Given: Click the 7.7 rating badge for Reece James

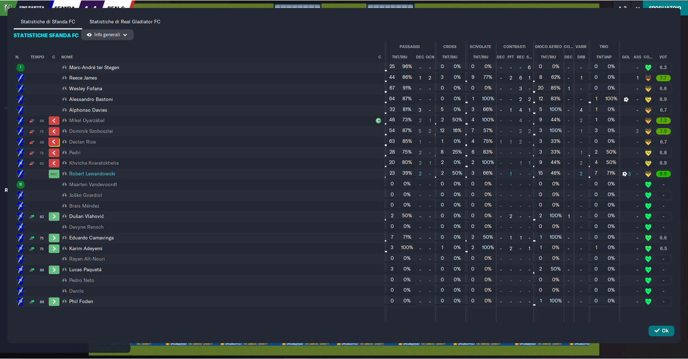Looking at the screenshot, I should pos(663,78).
